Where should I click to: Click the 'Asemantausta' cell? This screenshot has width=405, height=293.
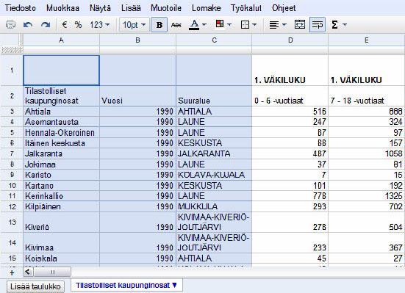point(62,122)
